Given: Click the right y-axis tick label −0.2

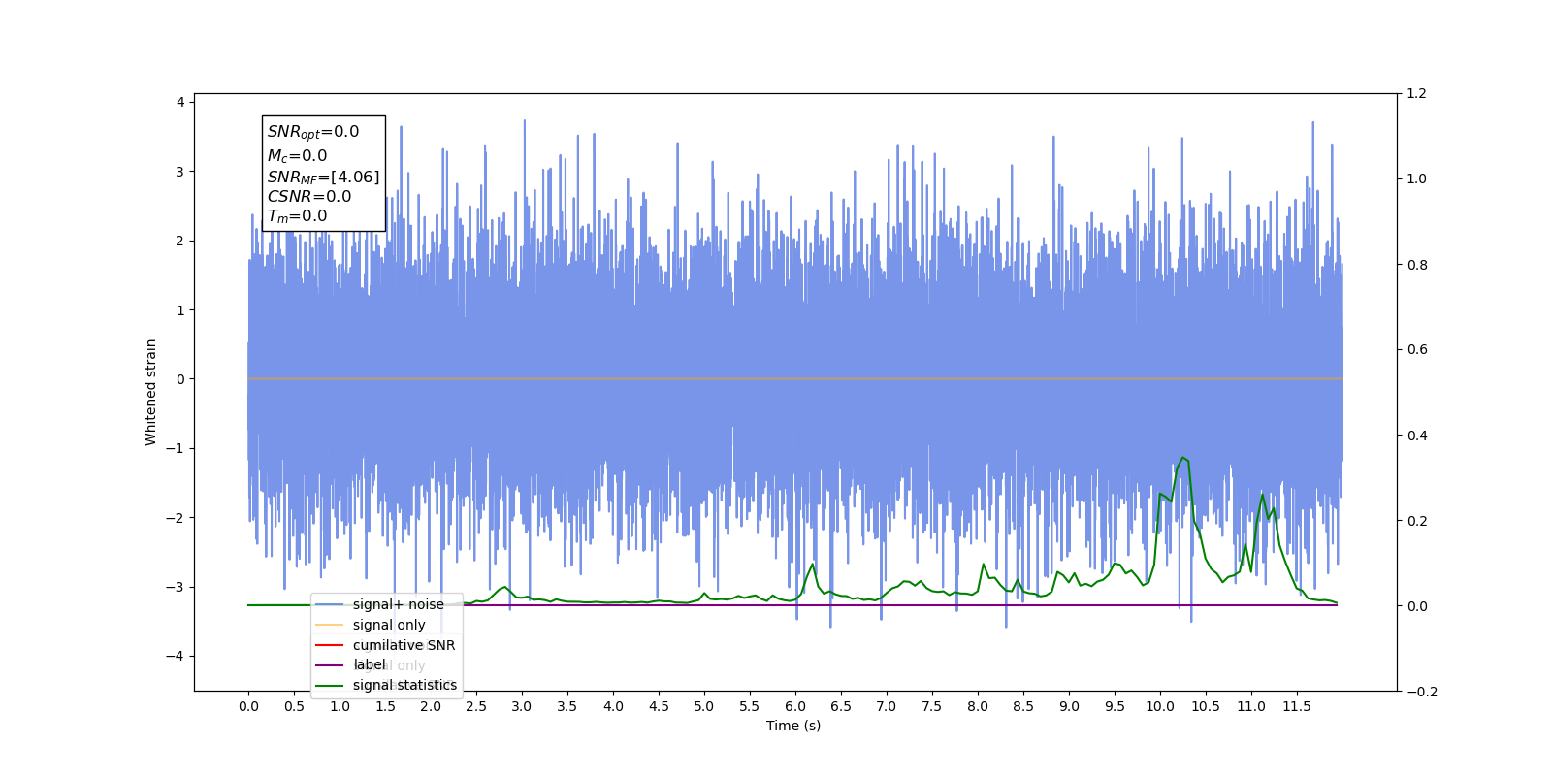Looking at the screenshot, I should [1421, 692].
